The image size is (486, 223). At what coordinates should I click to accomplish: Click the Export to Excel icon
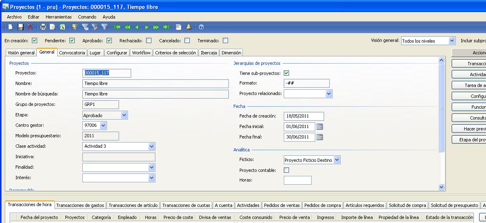tap(62, 27)
